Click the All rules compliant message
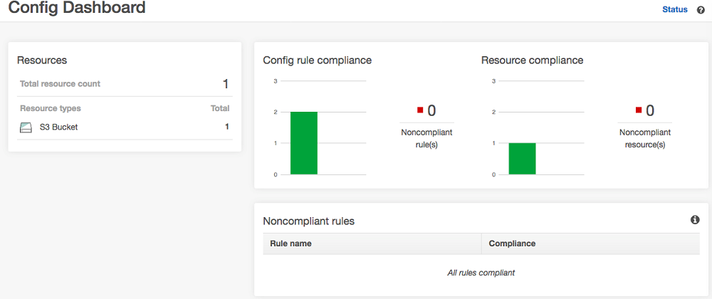 [x=481, y=273]
